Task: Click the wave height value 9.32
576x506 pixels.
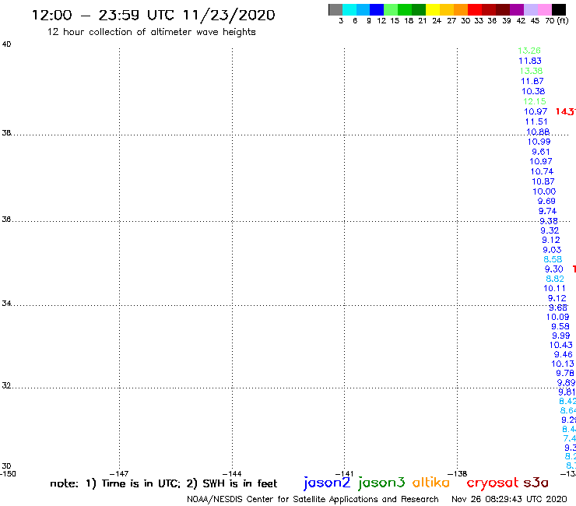Action: click(x=550, y=230)
